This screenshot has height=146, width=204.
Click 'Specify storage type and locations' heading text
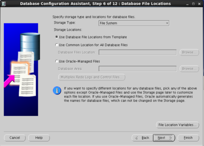pyautogui.click(x=94, y=17)
